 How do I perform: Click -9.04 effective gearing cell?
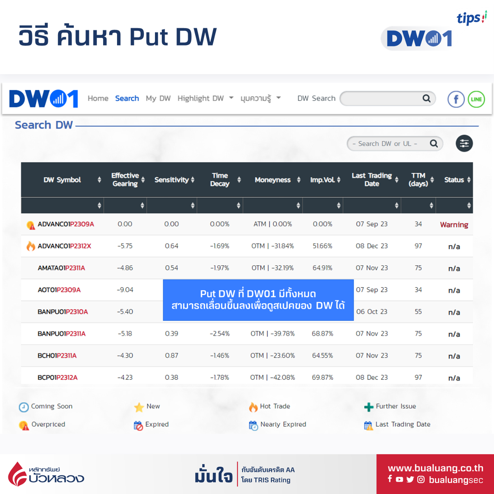(x=125, y=290)
